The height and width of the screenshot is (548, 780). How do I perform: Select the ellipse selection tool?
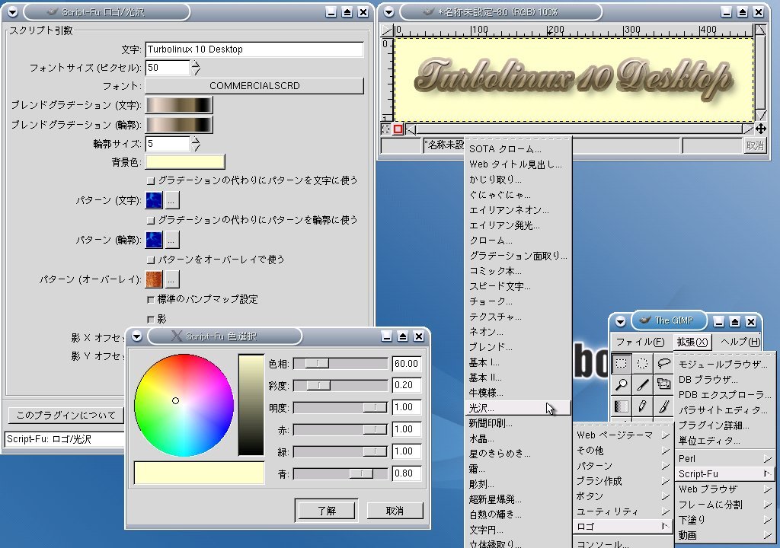click(644, 364)
